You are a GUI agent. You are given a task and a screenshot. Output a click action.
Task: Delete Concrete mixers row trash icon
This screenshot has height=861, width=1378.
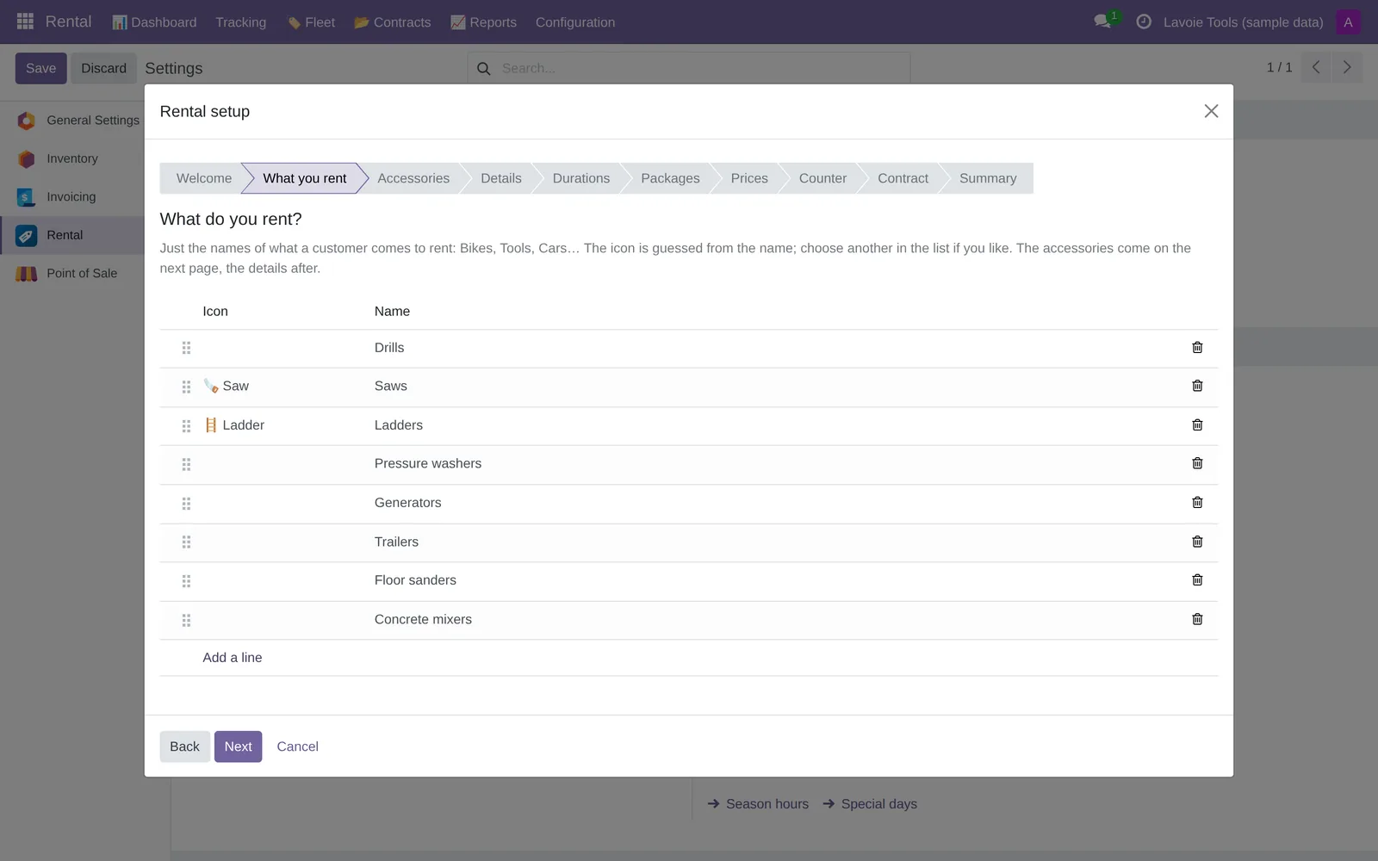click(1197, 619)
